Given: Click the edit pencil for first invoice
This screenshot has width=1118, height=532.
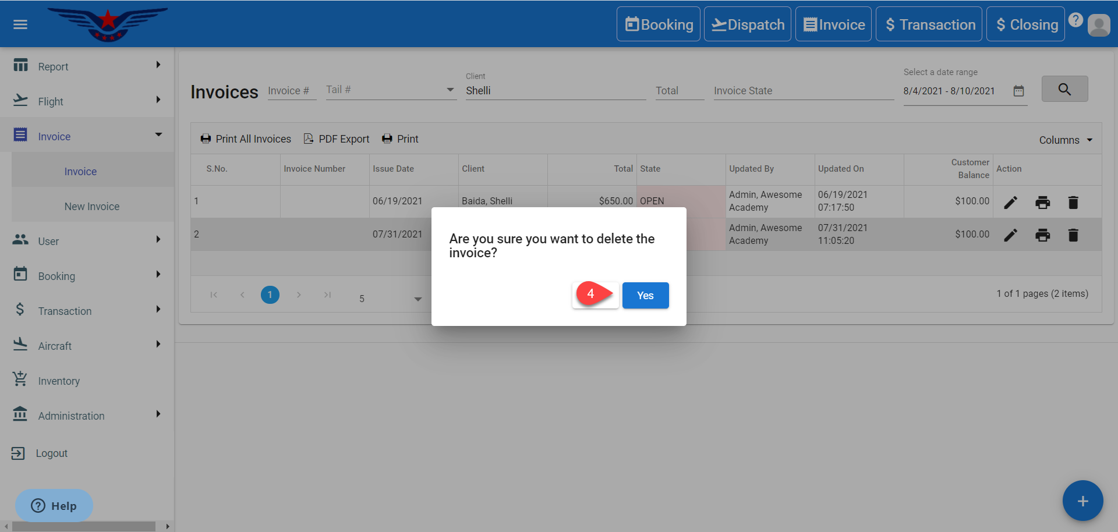Looking at the screenshot, I should (x=1011, y=202).
